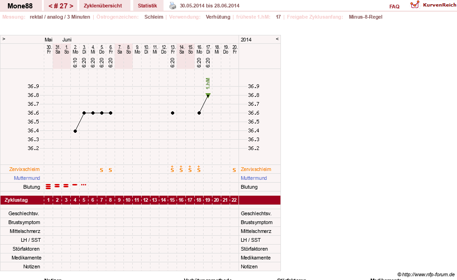Click the left Notizen row label
The image size is (457, 280).
(x=32, y=266)
